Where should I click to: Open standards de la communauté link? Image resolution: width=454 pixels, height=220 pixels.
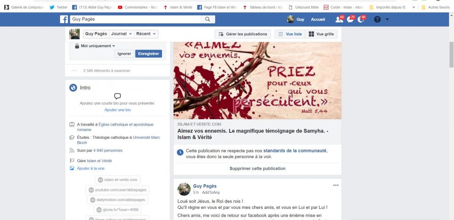point(295,151)
